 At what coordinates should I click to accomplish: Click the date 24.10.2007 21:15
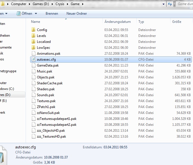[116, 77]
